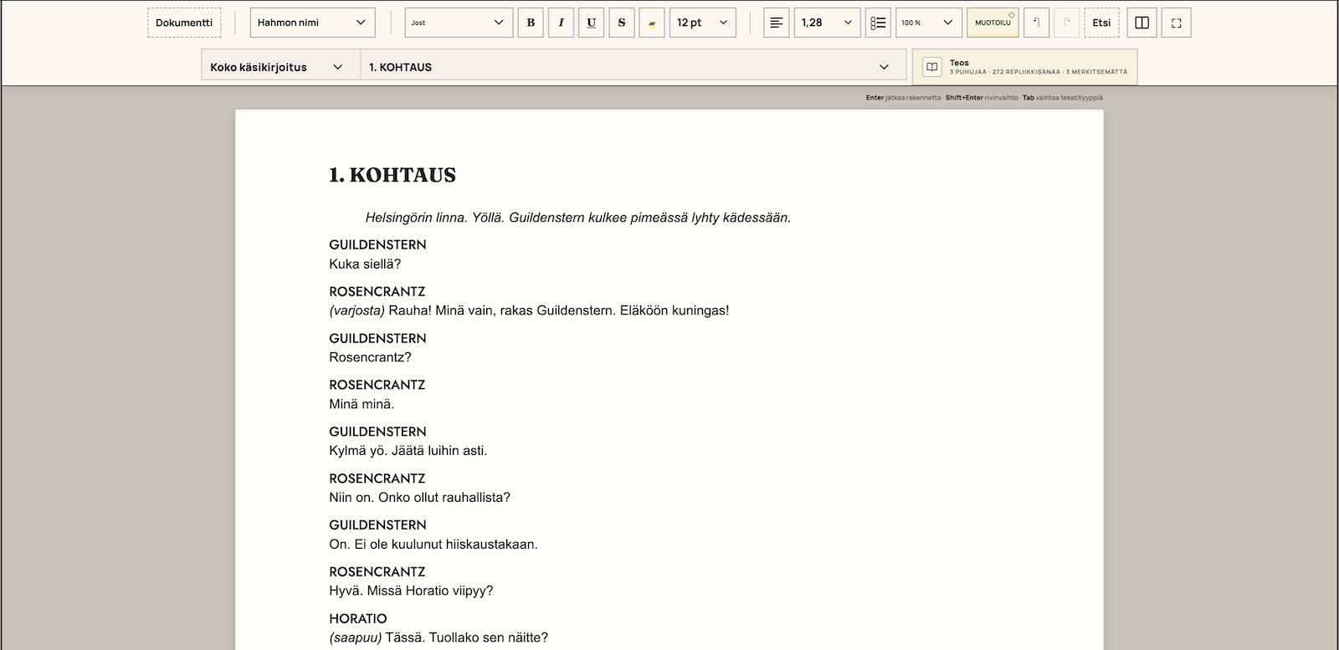Click the line "Rosencrantz?"

coord(370,357)
